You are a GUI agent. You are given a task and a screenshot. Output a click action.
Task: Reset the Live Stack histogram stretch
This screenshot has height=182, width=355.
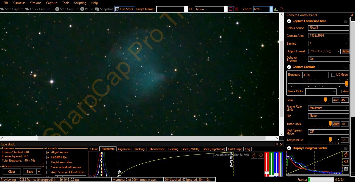tap(260, 155)
